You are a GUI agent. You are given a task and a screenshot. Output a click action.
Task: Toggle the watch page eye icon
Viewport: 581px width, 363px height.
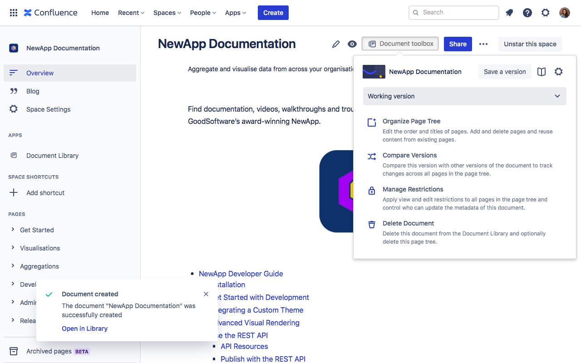(352, 44)
